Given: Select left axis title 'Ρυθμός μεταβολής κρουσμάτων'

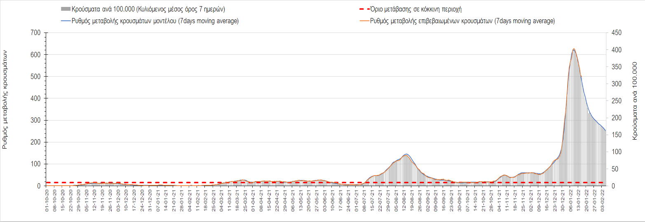Looking at the screenshot, I should [x=5, y=99].
